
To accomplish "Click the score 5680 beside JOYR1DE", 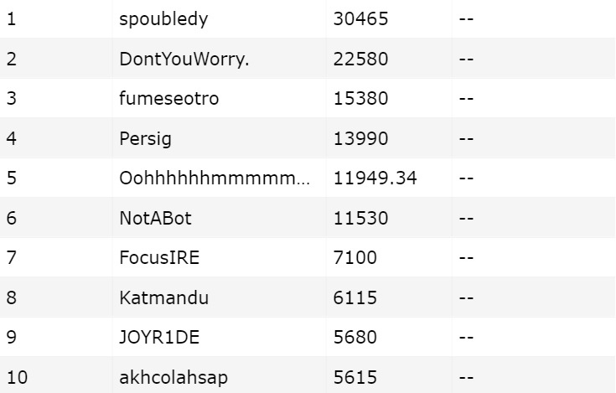I will pos(355,338).
